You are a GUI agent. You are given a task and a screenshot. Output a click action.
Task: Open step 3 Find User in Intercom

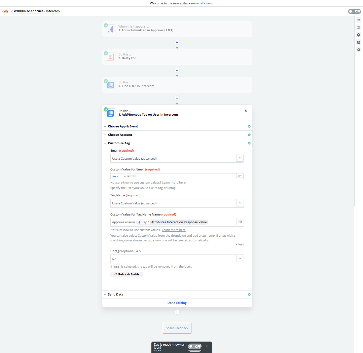tap(177, 85)
